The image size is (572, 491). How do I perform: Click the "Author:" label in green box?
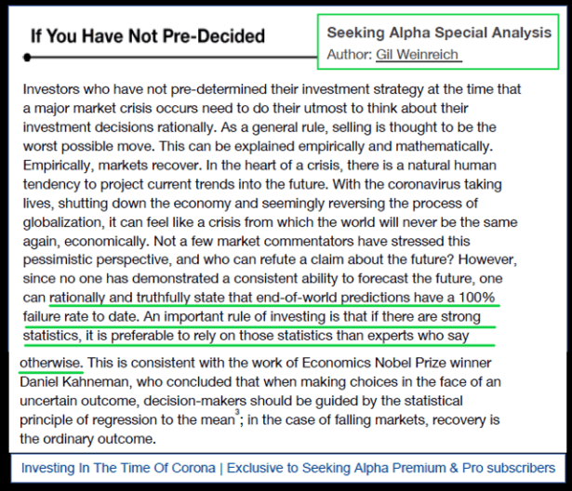click(350, 55)
